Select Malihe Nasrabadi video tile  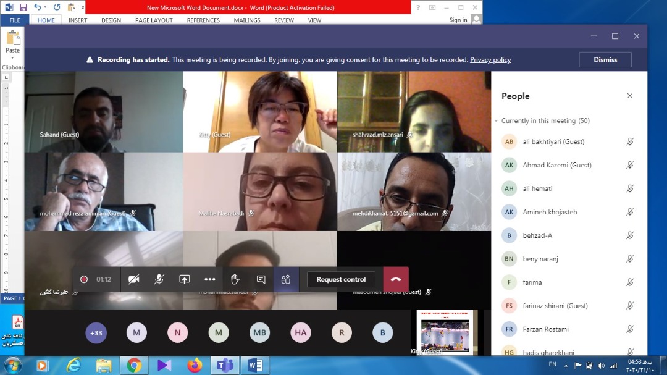260,192
